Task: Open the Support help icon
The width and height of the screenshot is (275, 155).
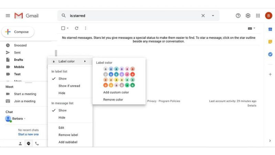Action: pos(238,15)
